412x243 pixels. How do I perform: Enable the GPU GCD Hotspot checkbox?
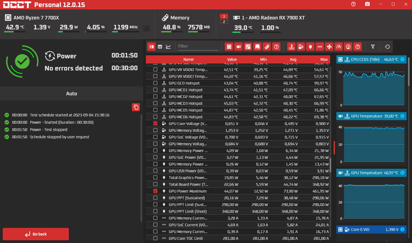coord(155,83)
